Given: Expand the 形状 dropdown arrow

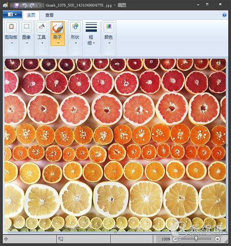Looking at the screenshot, I should pos(76,43).
